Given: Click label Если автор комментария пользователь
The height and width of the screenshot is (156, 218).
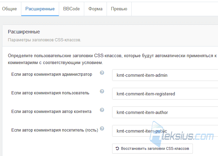Looking at the screenshot, I should pos(50,93).
